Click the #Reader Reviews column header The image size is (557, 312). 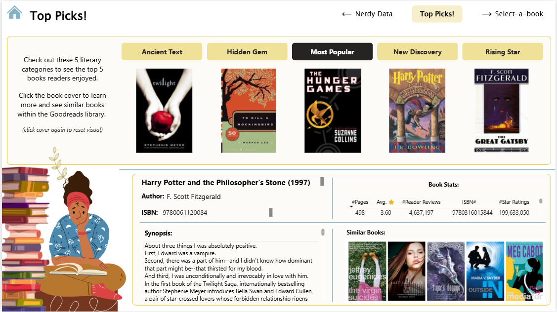point(421,202)
